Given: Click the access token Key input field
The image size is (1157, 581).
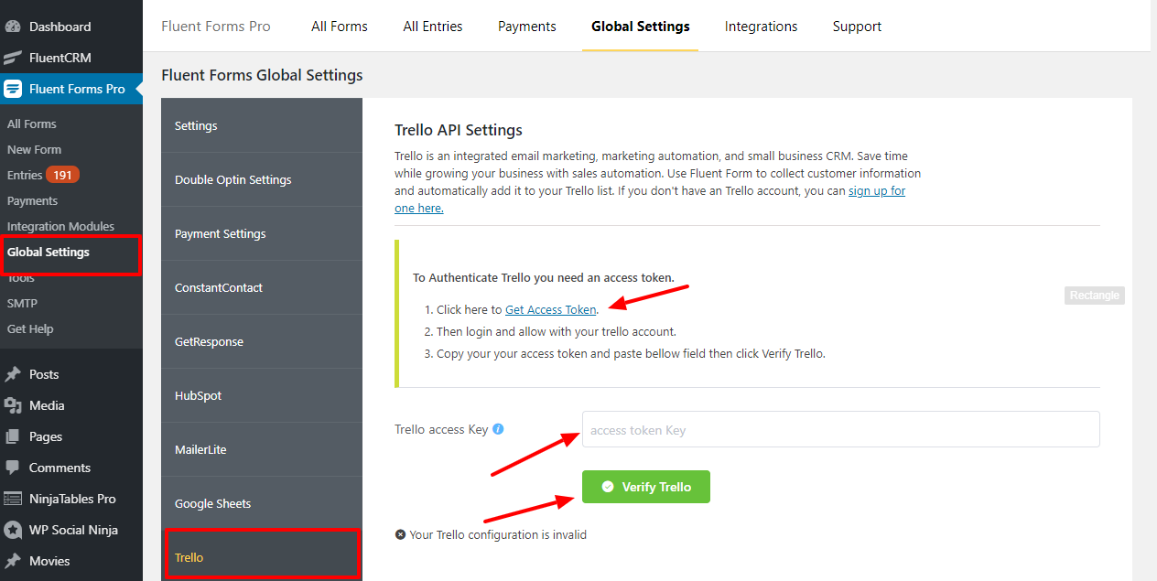Looking at the screenshot, I should point(840,429).
